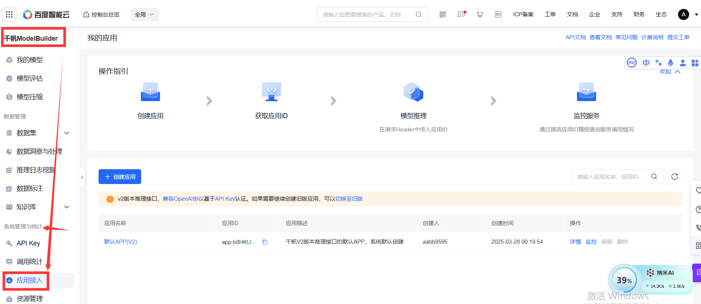Switch language with the En icon
The width and height of the screenshot is (701, 304).
point(498,14)
